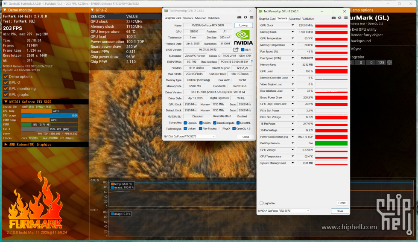Click the green PerfCap Reason bar
This screenshot has width=418, height=242.
331,143
